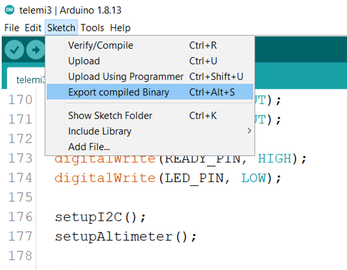Image resolution: width=347 pixels, height=270 pixels.
Task: Click line number 178 in gutter
Action: pyautogui.click(x=21, y=255)
